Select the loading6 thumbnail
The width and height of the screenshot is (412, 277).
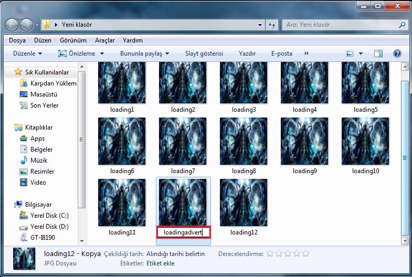pyautogui.click(x=122, y=141)
